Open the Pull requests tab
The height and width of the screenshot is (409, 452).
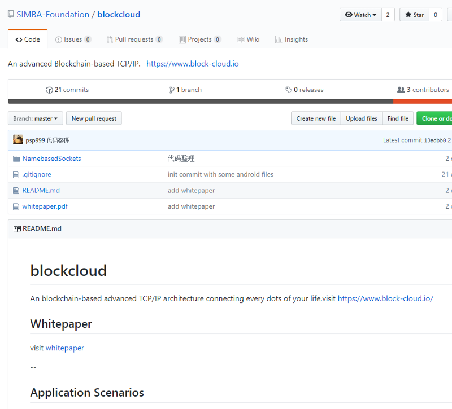tap(134, 39)
